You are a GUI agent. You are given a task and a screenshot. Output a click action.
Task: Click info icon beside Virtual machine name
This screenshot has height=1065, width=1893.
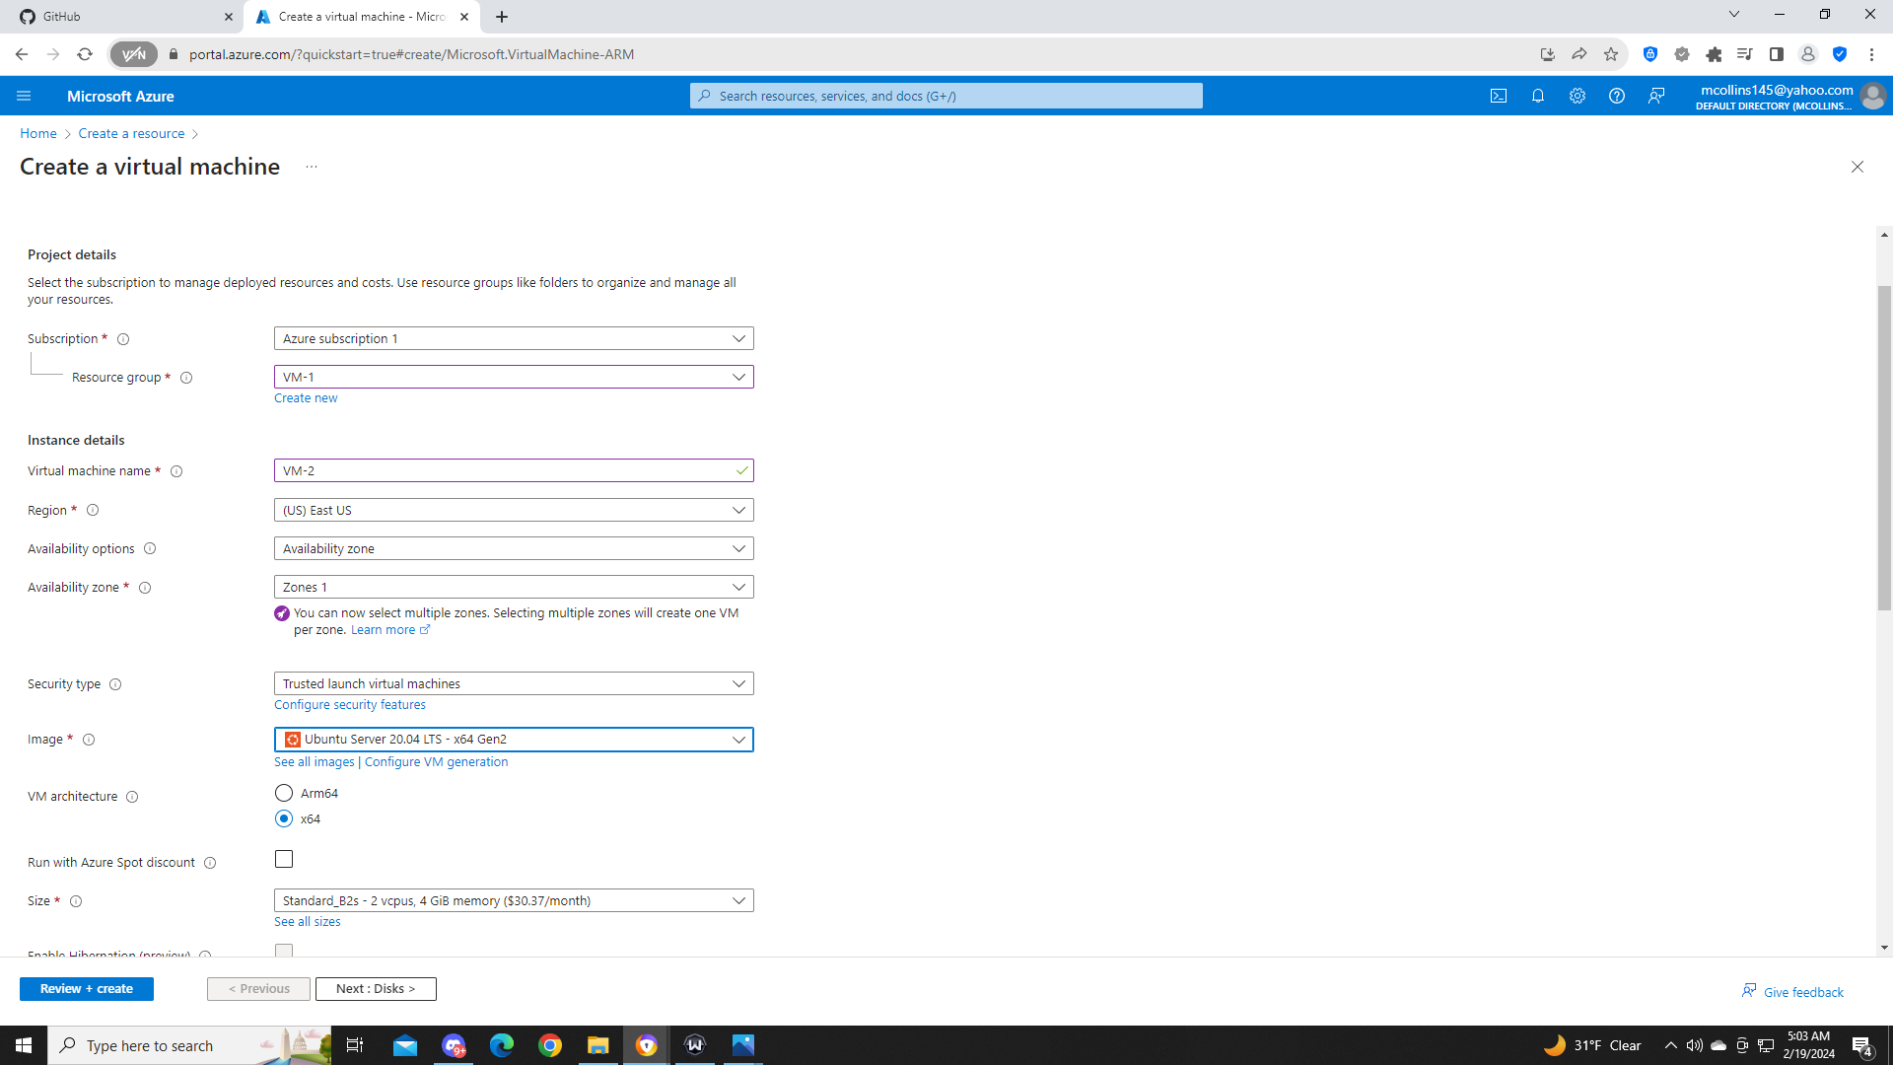176,471
